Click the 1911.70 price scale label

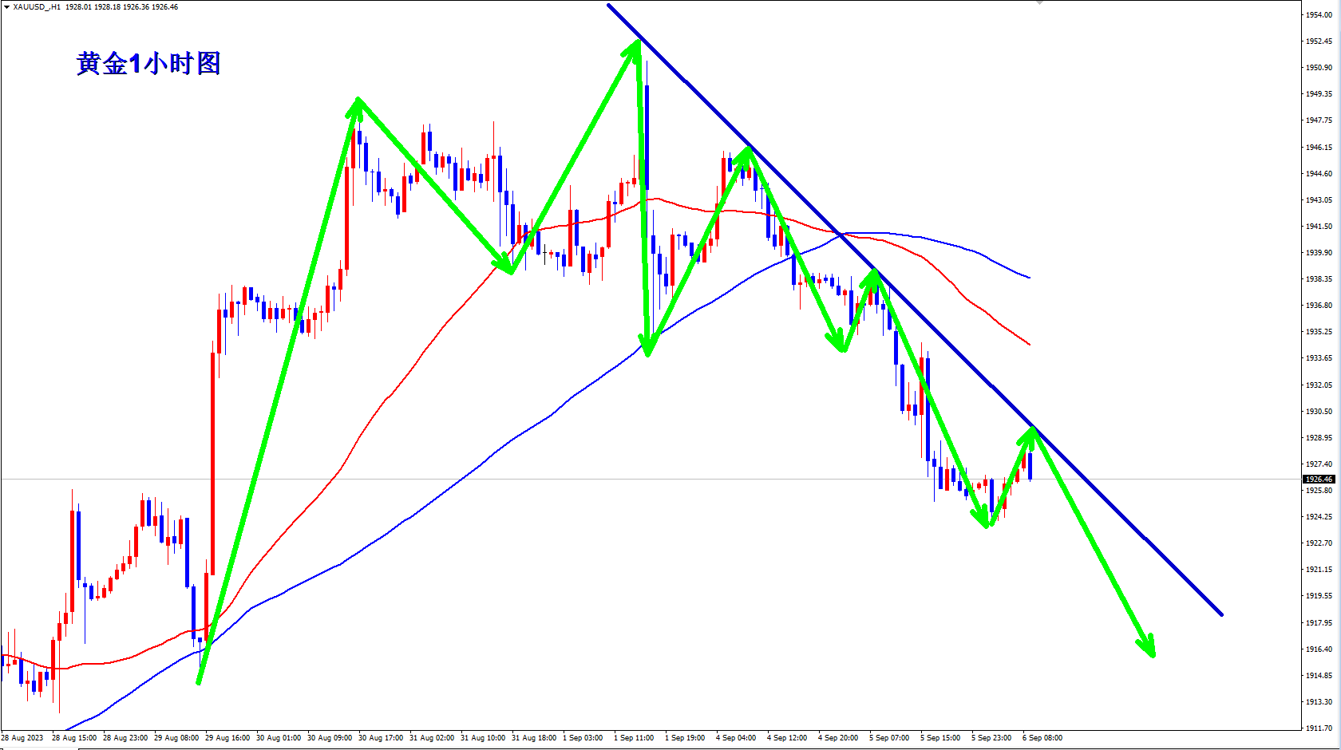(1319, 728)
